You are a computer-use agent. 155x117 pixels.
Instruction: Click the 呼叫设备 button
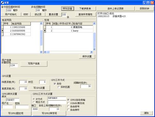(67, 9)
